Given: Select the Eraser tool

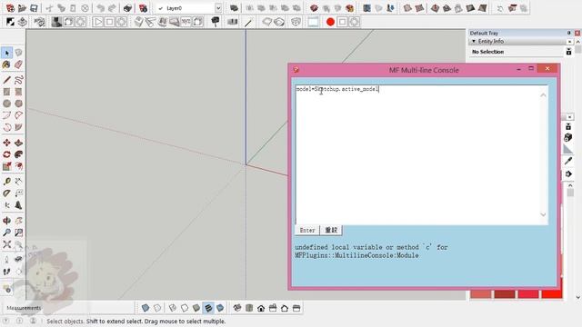Looking at the screenshot, I should pos(18,64).
